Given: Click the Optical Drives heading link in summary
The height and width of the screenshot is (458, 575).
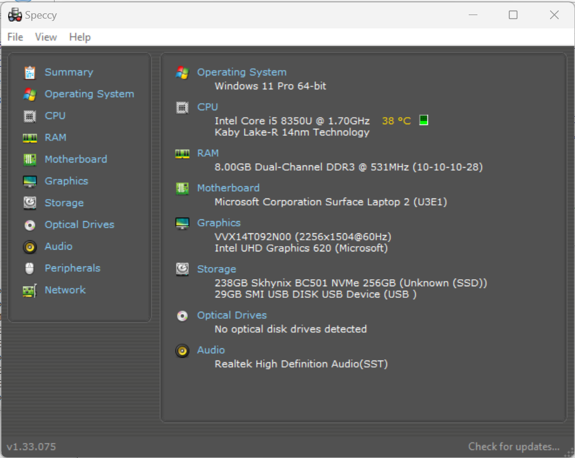Looking at the screenshot, I should click(x=232, y=315).
